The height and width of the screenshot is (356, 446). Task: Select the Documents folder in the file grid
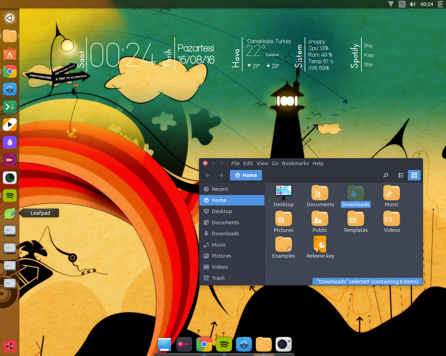tap(320, 196)
